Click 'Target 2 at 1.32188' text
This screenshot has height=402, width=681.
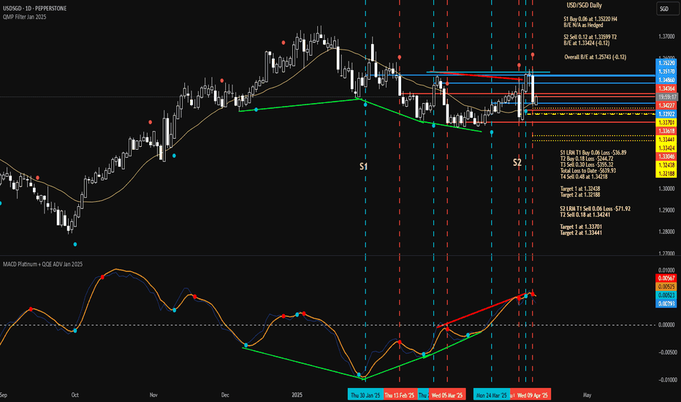580,194
